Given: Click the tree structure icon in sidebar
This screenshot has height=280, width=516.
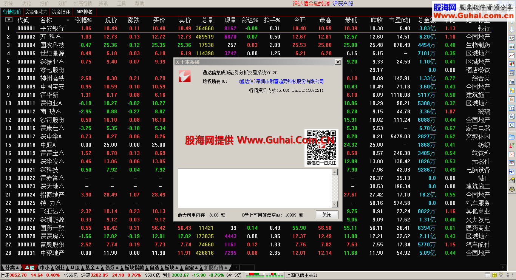Looking at the screenshot, I should pyautogui.click(x=512, y=90).
